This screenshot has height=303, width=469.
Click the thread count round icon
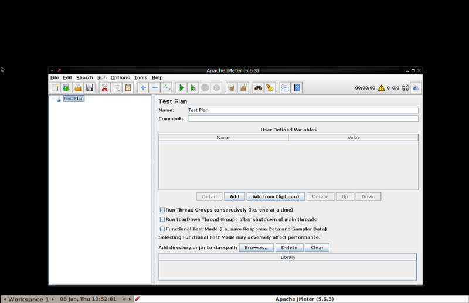click(405, 88)
